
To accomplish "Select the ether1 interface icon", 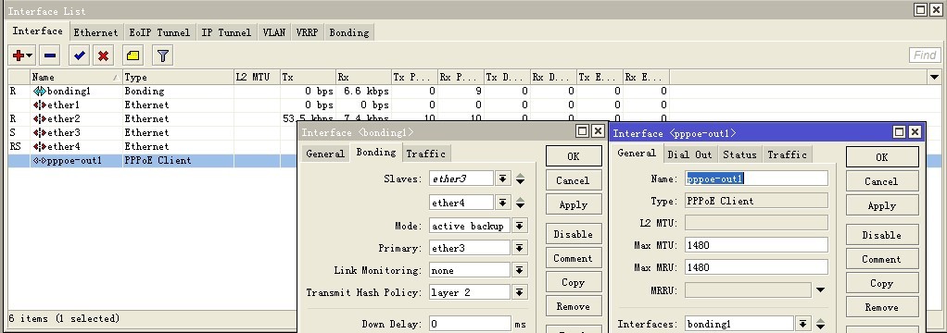I will tap(39, 105).
